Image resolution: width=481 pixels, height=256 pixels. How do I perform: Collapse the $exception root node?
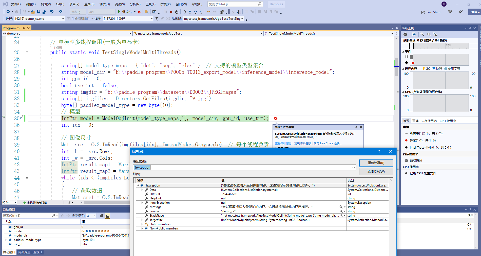(x=138, y=185)
